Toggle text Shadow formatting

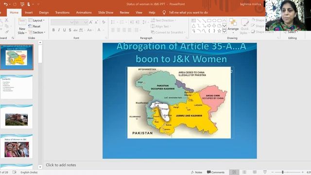(70, 30)
